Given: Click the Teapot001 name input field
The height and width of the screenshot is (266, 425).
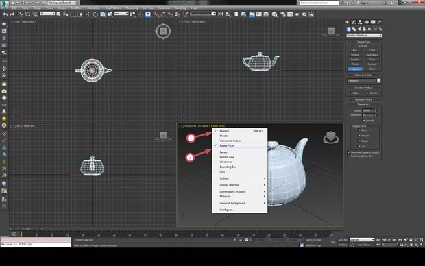Looking at the screenshot, I should (x=361, y=80).
